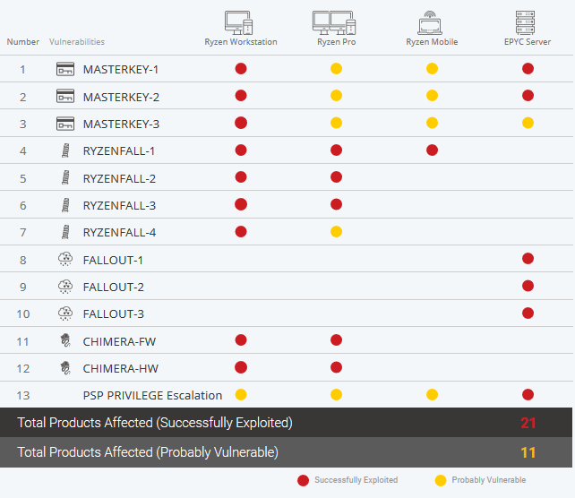Click the red Successfully Exploited legend swatch
The height and width of the screenshot is (498, 575).
tap(304, 480)
